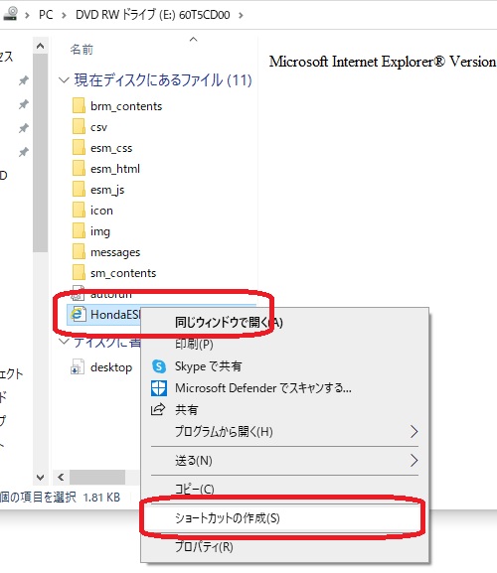This screenshot has height=573, width=497.
Task: Click the first pin icon in navigation pane
Action: coord(24,80)
